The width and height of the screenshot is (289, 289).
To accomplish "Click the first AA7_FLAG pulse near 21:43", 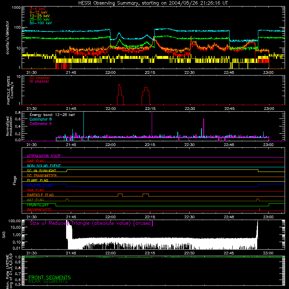I will [67, 200].
